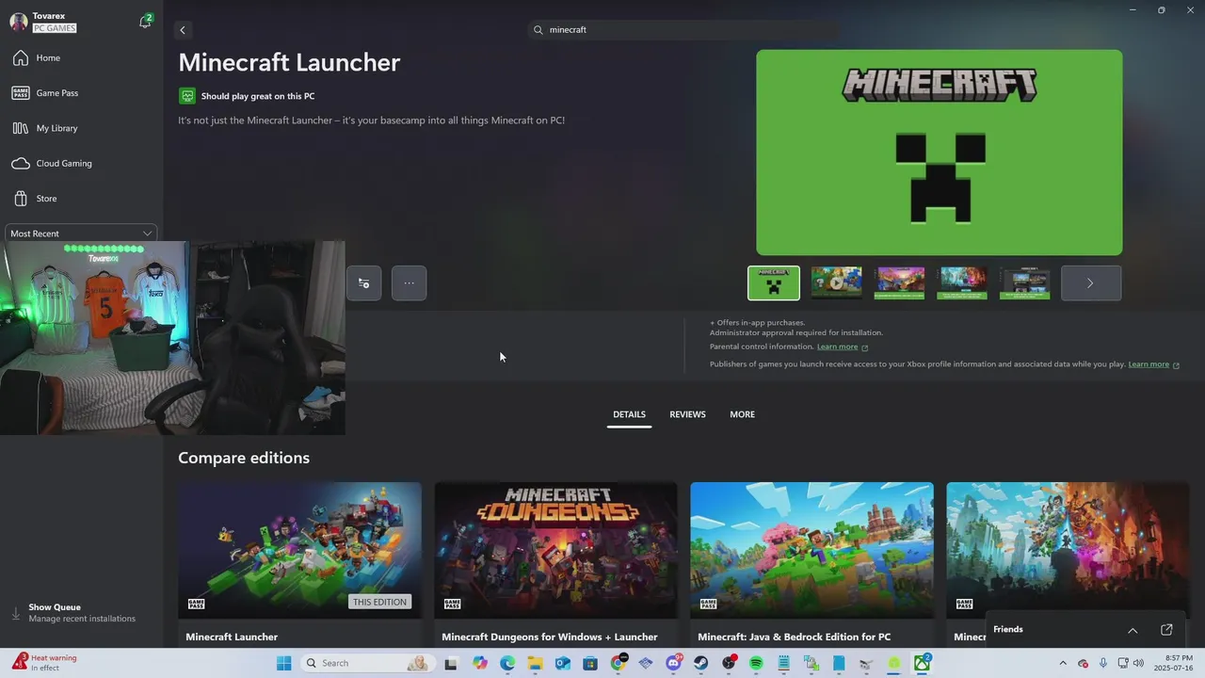The image size is (1205, 678).
Task: Open Java & Bedrock Edition card
Action: pos(811,565)
